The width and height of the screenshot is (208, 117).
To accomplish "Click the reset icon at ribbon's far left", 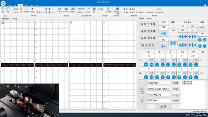I will pos(3,9).
